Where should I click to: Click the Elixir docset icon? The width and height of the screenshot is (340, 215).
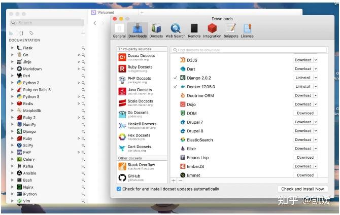point(183,149)
